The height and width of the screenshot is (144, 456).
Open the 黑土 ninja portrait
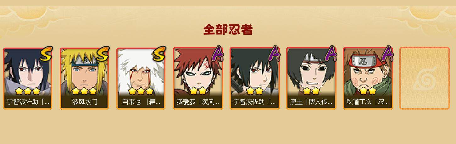[311, 72]
